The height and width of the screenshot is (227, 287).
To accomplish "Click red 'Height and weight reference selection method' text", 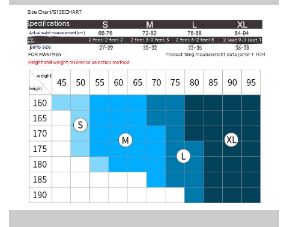I will (x=79, y=62).
